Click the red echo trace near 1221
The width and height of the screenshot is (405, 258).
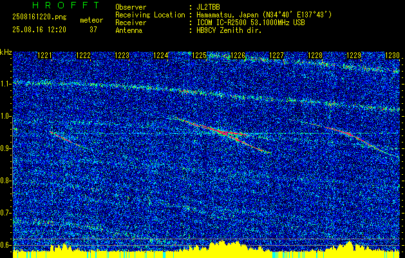[x=68, y=140]
